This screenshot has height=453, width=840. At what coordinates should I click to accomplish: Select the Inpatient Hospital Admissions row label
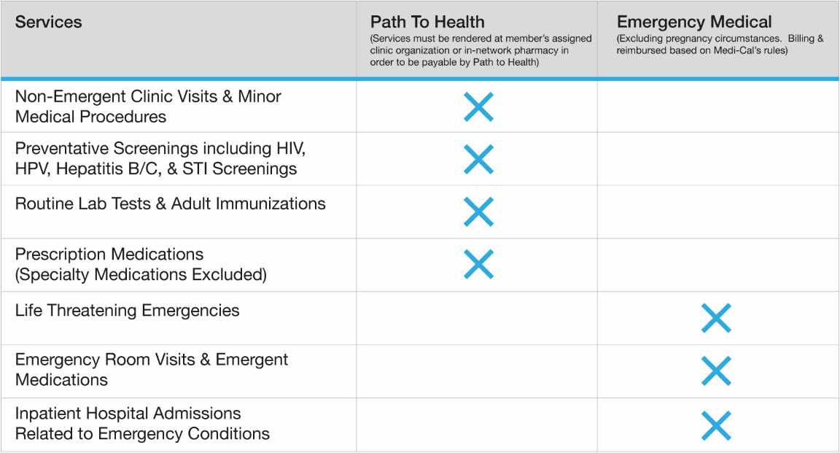coord(142,423)
